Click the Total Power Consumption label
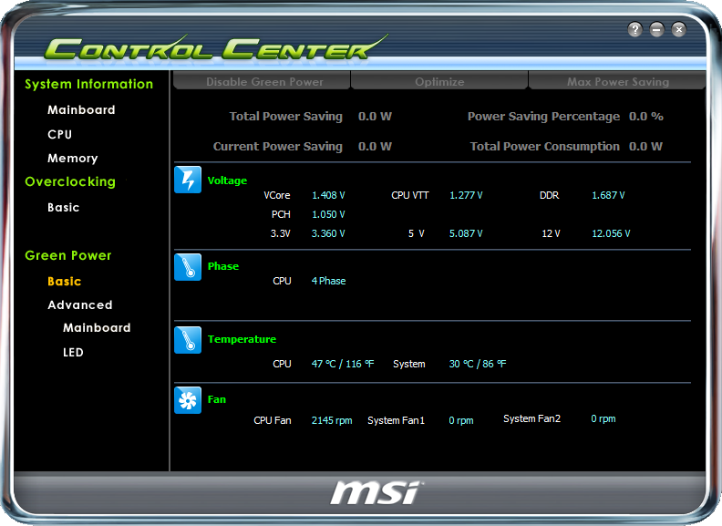Image resolution: width=722 pixels, height=526 pixels. pos(545,146)
